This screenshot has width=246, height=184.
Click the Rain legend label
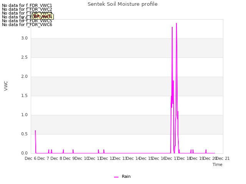[x=126, y=176]
